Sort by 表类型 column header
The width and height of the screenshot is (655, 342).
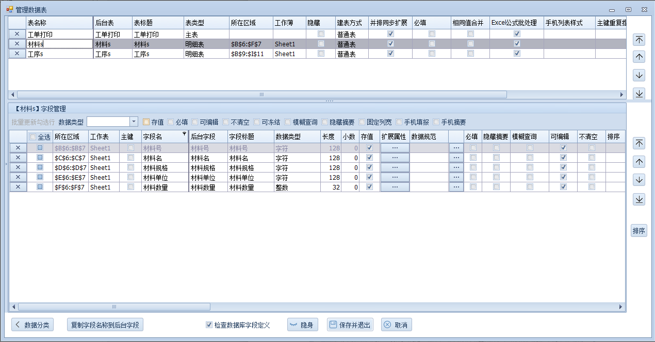[206, 23]
